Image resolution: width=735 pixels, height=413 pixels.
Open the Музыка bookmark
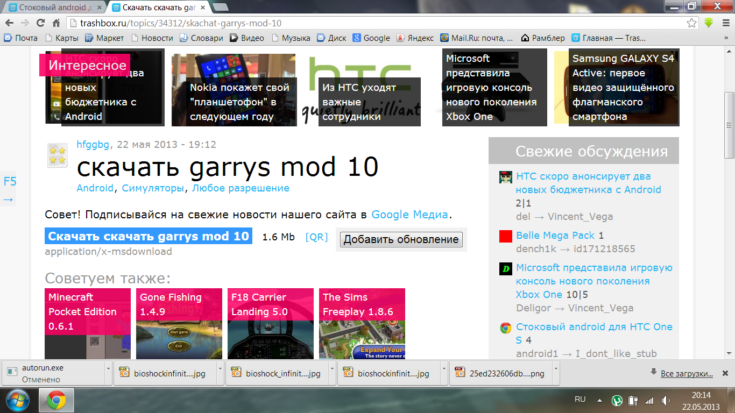[291, 38]
